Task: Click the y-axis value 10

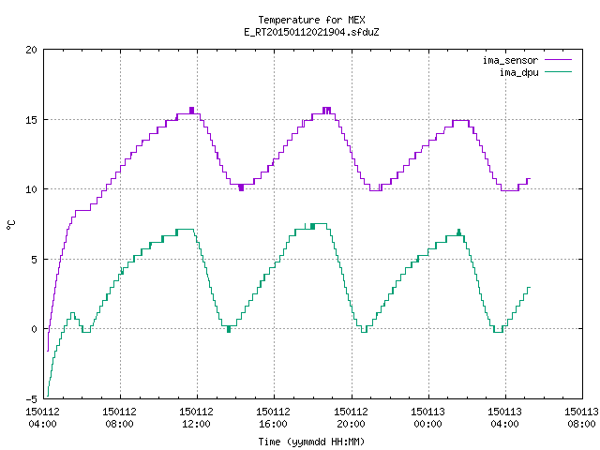Action: pos(32,189)
